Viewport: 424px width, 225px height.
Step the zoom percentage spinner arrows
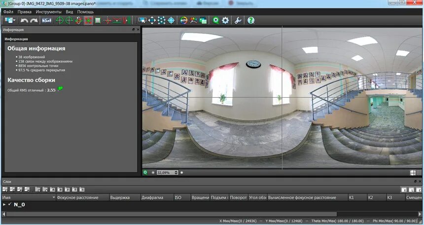tap(177, 173)
